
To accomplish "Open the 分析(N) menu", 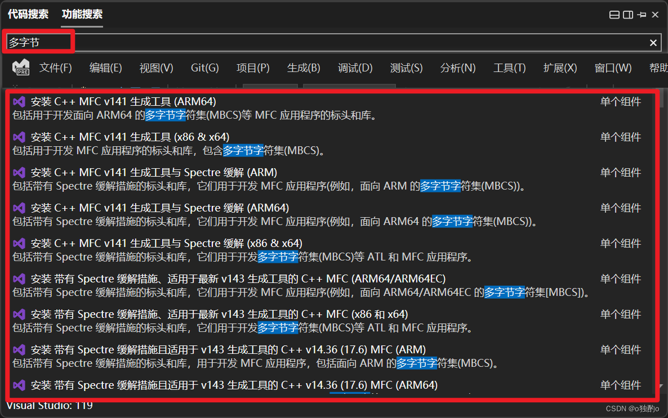I will click(x=458, y=68).
